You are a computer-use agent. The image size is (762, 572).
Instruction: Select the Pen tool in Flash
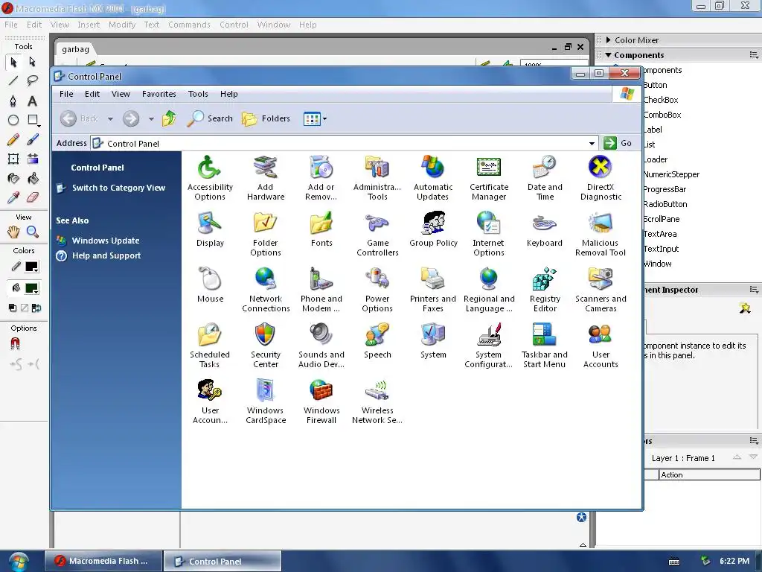13,101
